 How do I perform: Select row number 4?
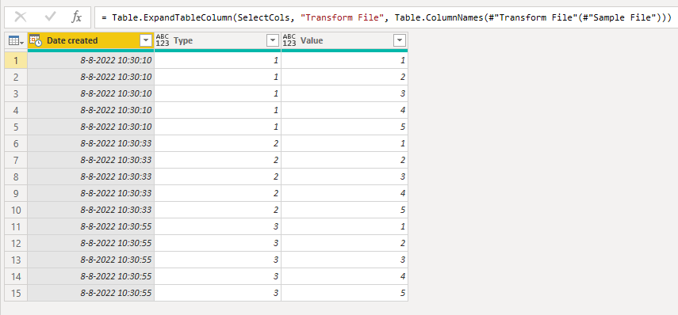(16, 111)
